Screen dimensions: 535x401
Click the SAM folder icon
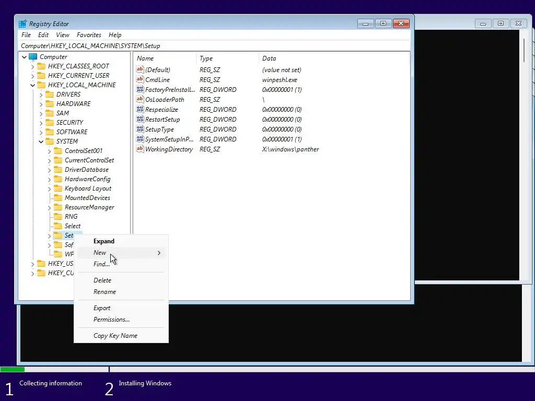[50, 113]
